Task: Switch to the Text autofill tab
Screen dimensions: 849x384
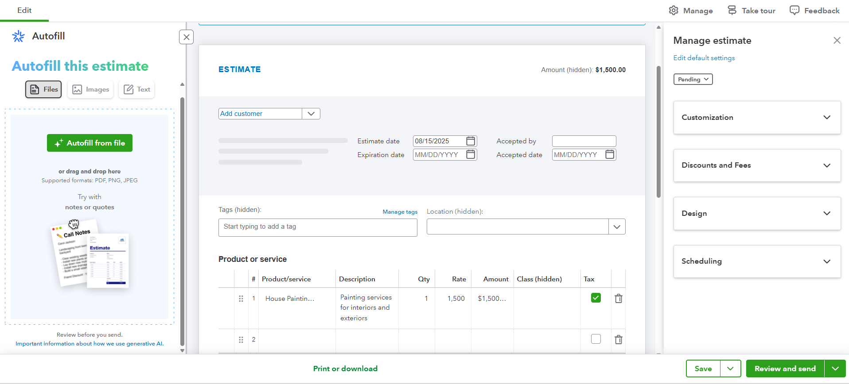Action: tap(136, 89)
